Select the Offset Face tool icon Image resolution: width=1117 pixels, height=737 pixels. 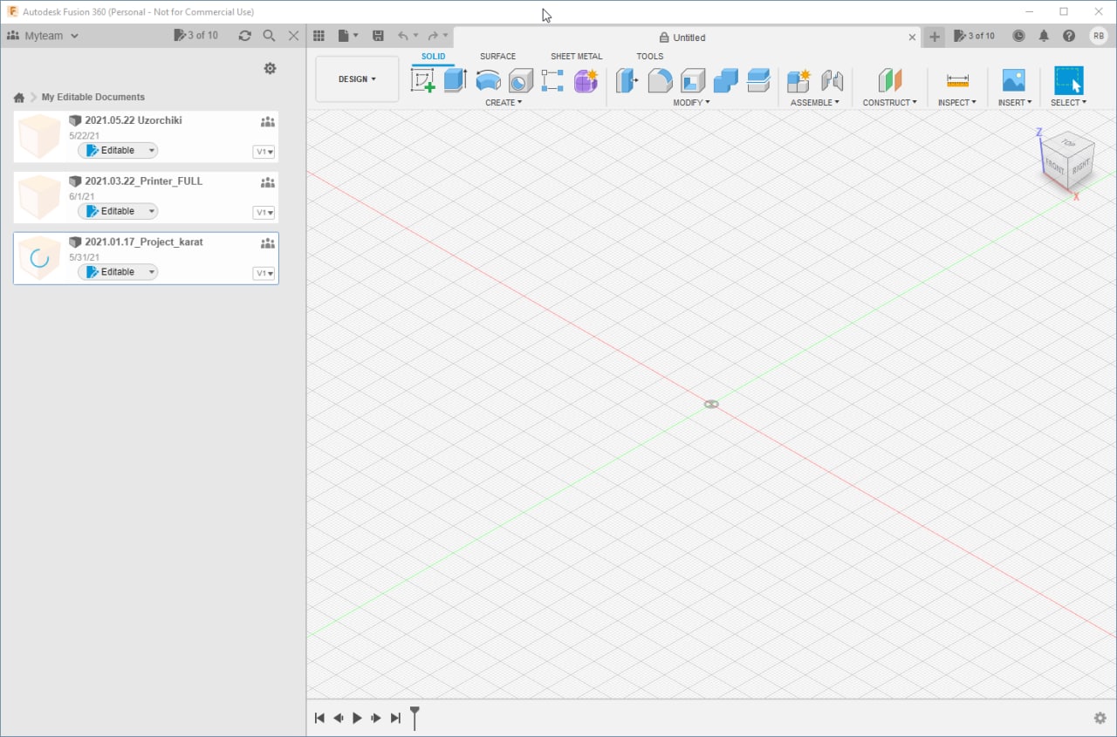758,80
